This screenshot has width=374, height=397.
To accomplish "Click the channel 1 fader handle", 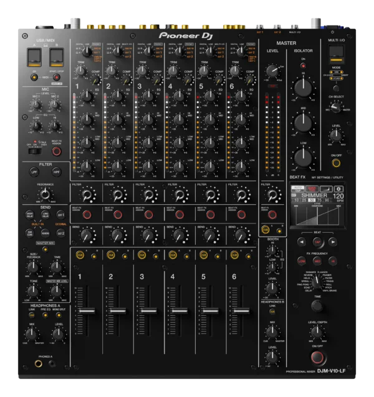I will pos(87,311).
